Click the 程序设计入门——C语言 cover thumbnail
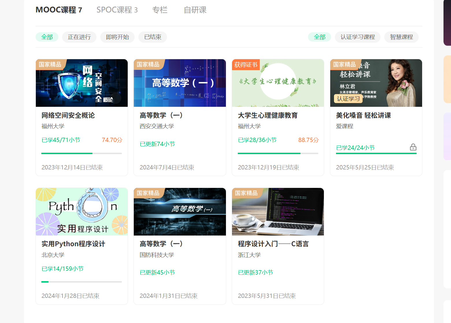 [278, 212]
